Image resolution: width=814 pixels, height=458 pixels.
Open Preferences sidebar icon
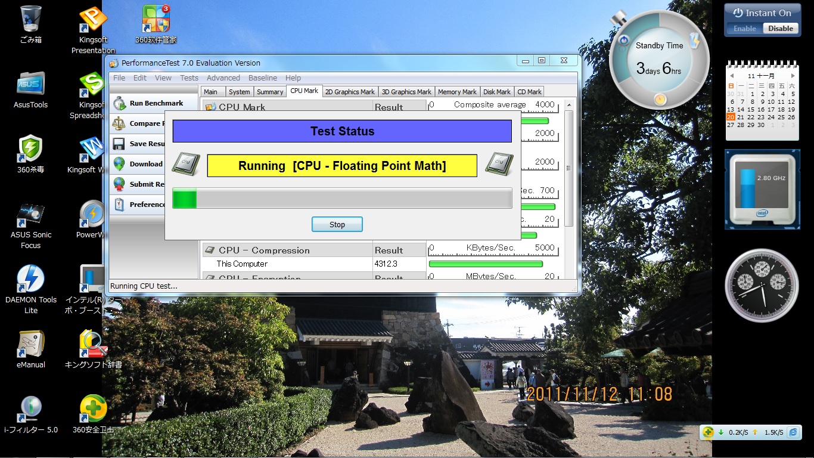[x=119, y=204]
